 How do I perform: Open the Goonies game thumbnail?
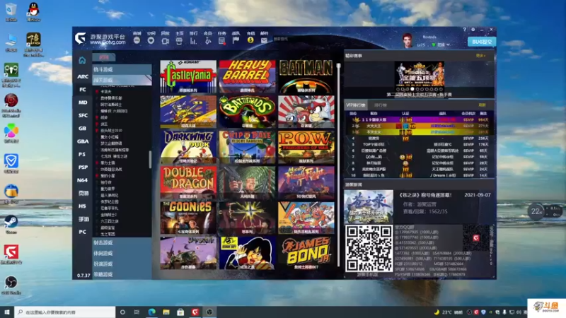point(188,218)
